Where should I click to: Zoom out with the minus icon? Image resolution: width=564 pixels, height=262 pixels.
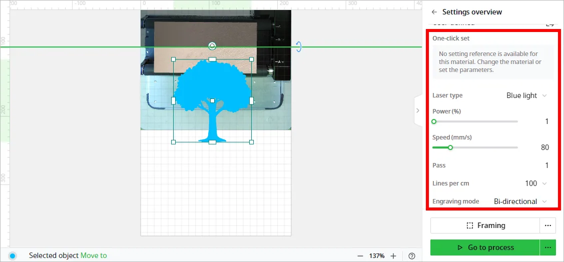pyautogui.click(x=360, y=256)
